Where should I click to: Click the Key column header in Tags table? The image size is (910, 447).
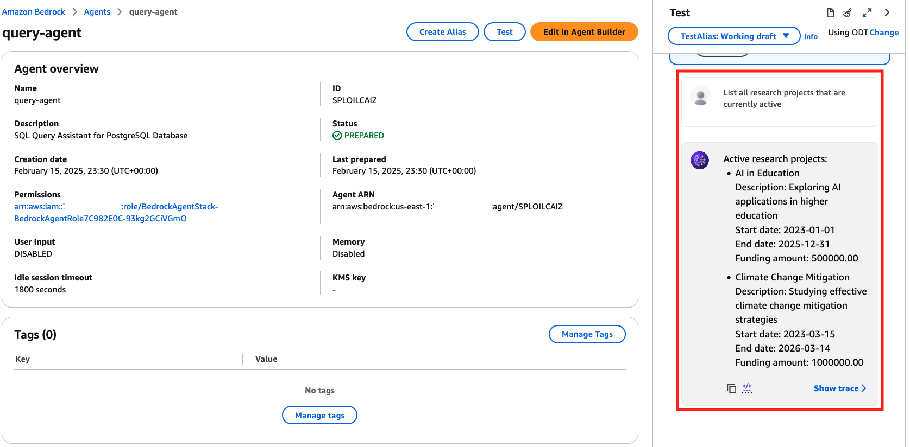click(x=23, y=359)
